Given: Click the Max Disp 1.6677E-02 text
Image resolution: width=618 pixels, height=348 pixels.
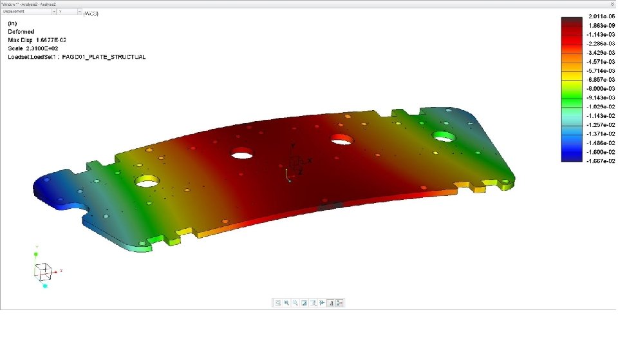Looking at the screenshot, I should tap(37, 40).
